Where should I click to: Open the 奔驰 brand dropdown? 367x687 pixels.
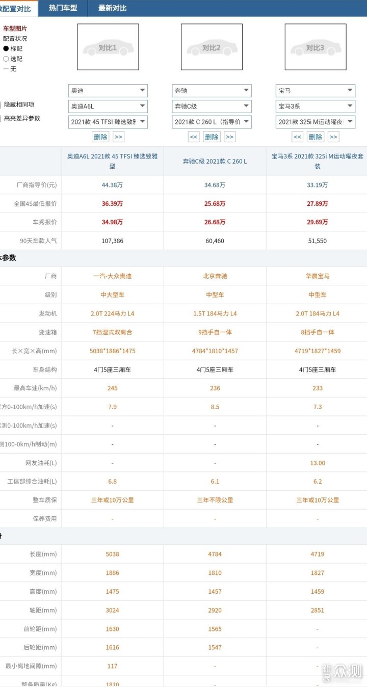point(212,91)
